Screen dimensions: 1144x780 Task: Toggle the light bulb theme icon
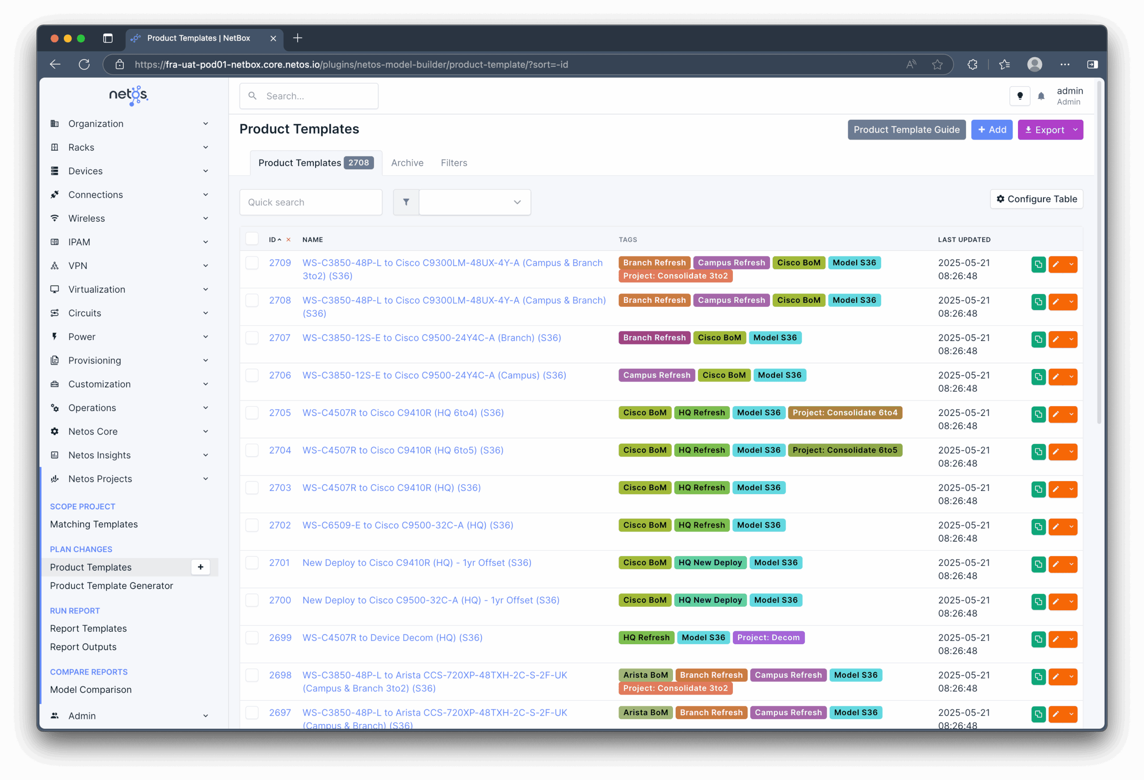(x=1019, y=96)
